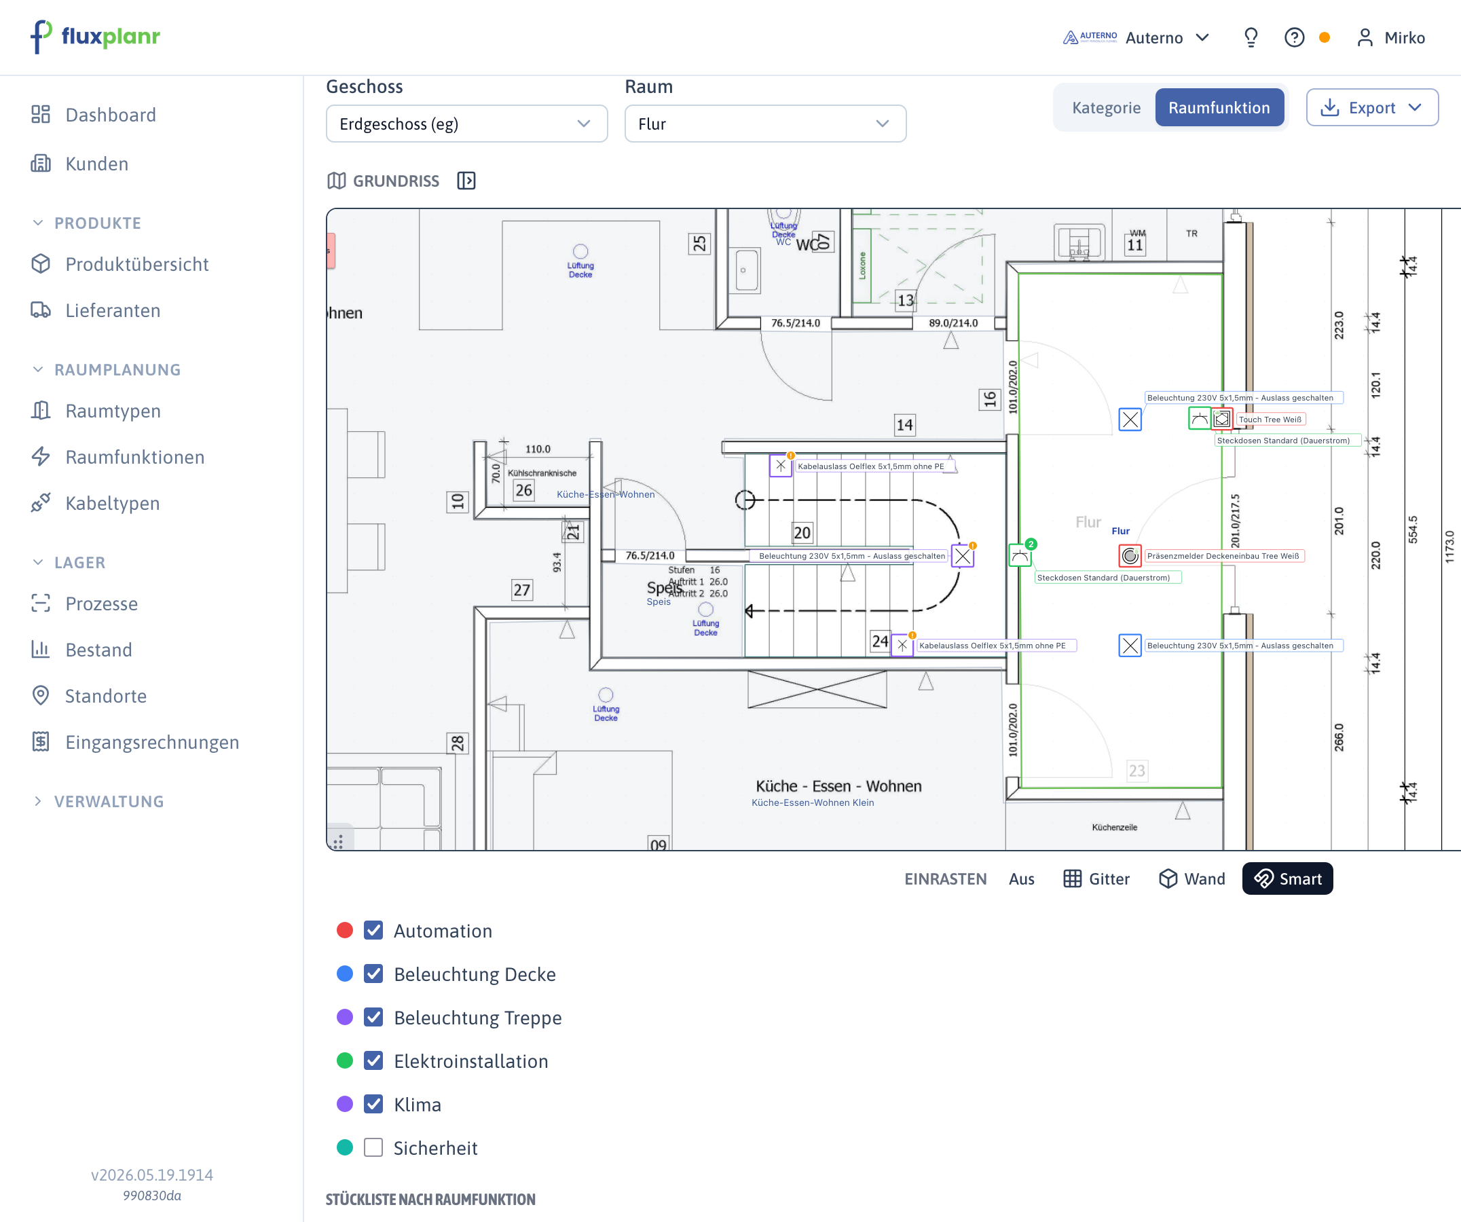Click the orange status indicator dot
The width and height of the screenshot is (1461, 1222).
[x=1324, y=37]
